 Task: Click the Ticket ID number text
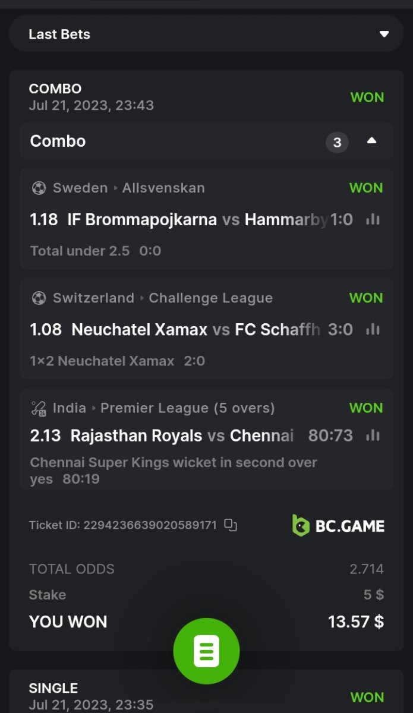[x=150, y=525]
